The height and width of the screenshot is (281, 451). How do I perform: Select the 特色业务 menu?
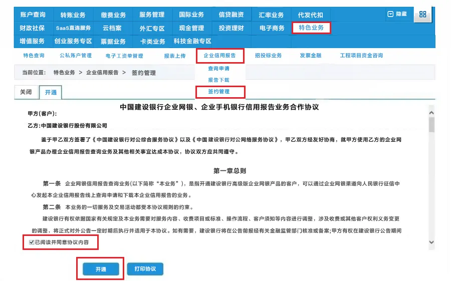(x=311, y=28)
